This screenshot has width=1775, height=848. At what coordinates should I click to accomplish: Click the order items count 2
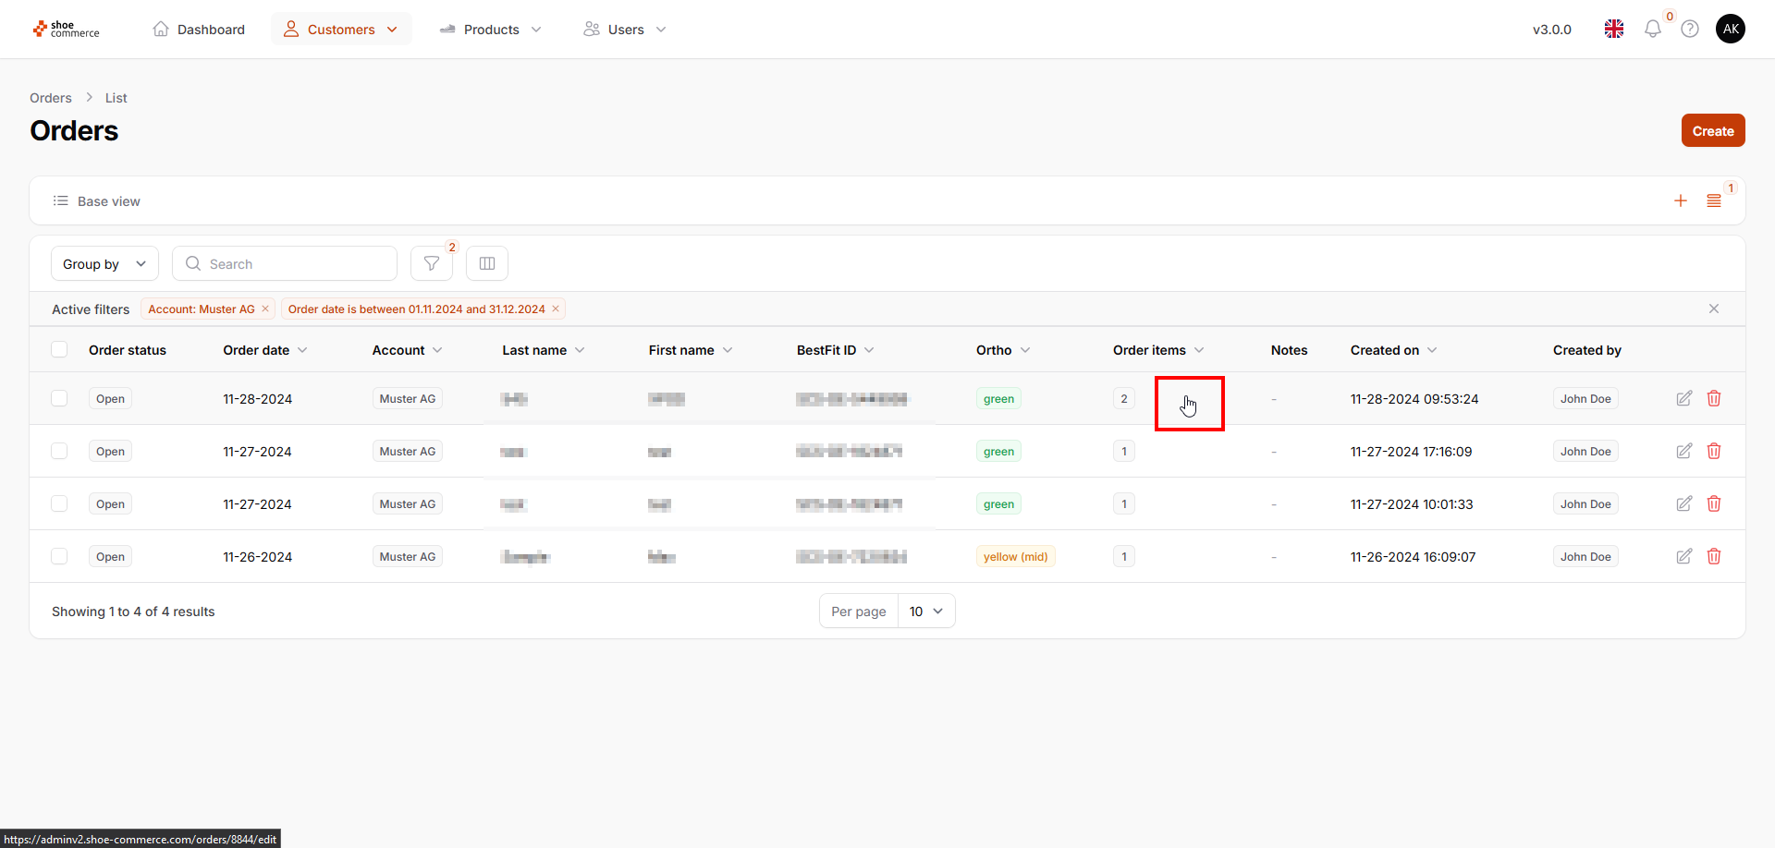(1124, 399)
